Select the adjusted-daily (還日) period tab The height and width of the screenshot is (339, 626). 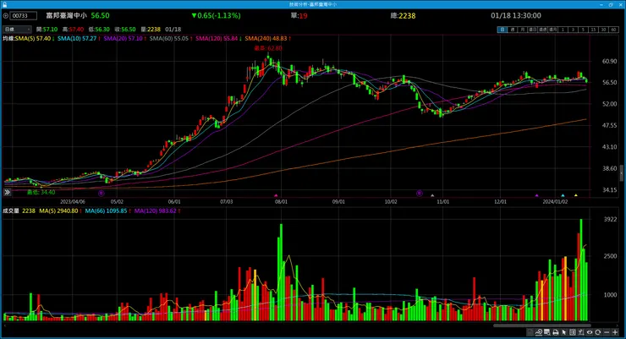[x=533, y=30]
